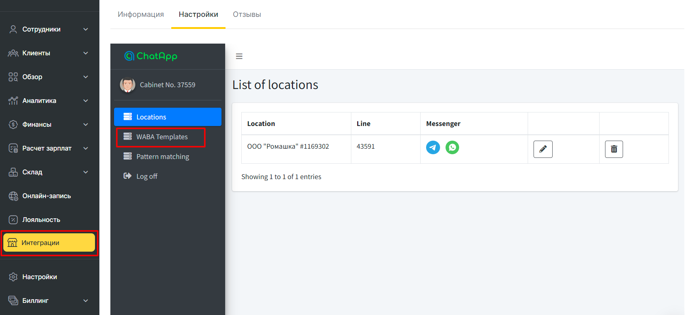Delete the location using trash icon

point(613,149)
